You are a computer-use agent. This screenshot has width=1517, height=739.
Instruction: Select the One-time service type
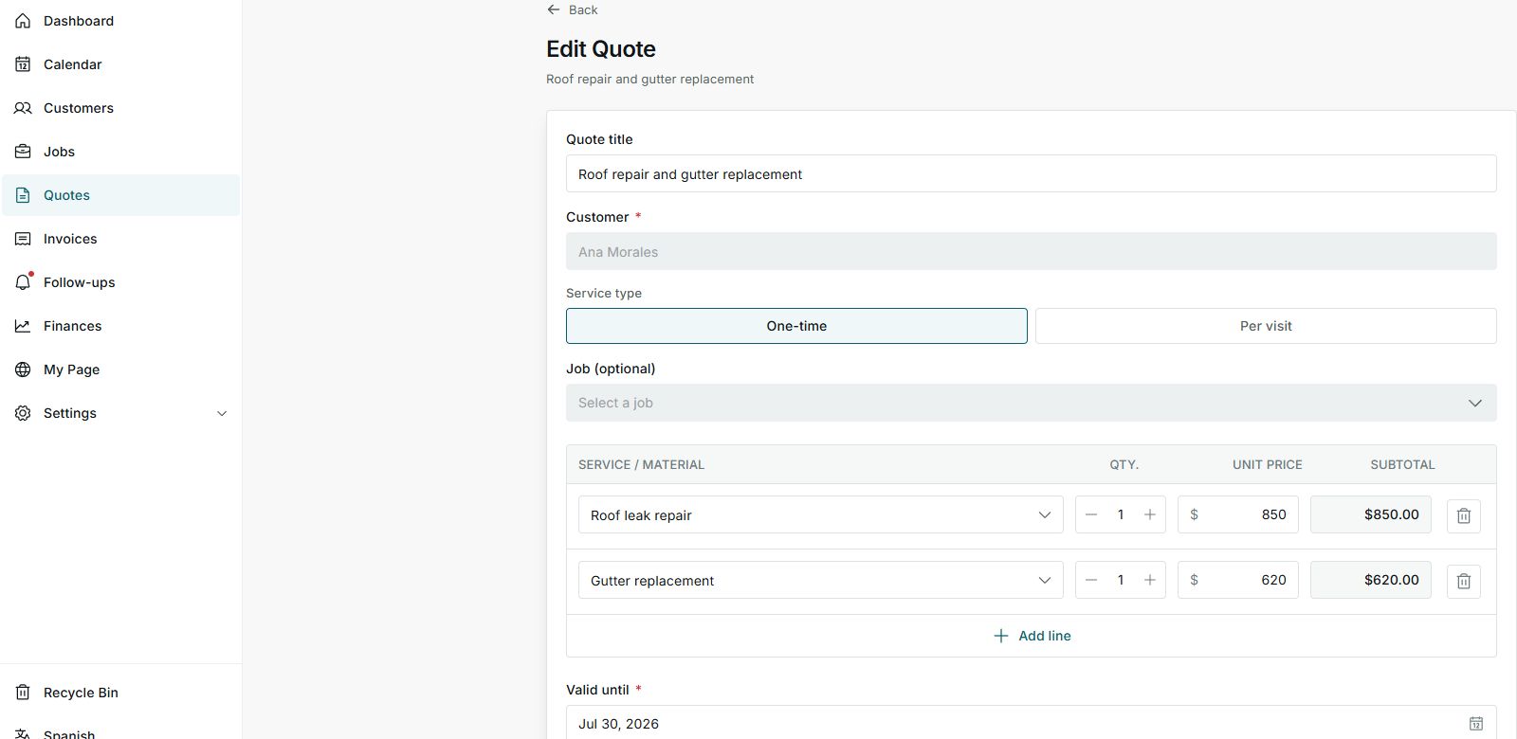point(796,326)
